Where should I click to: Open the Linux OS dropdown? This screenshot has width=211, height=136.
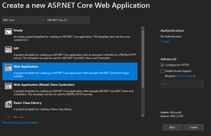pyautogui.click(x=182, y=83)
